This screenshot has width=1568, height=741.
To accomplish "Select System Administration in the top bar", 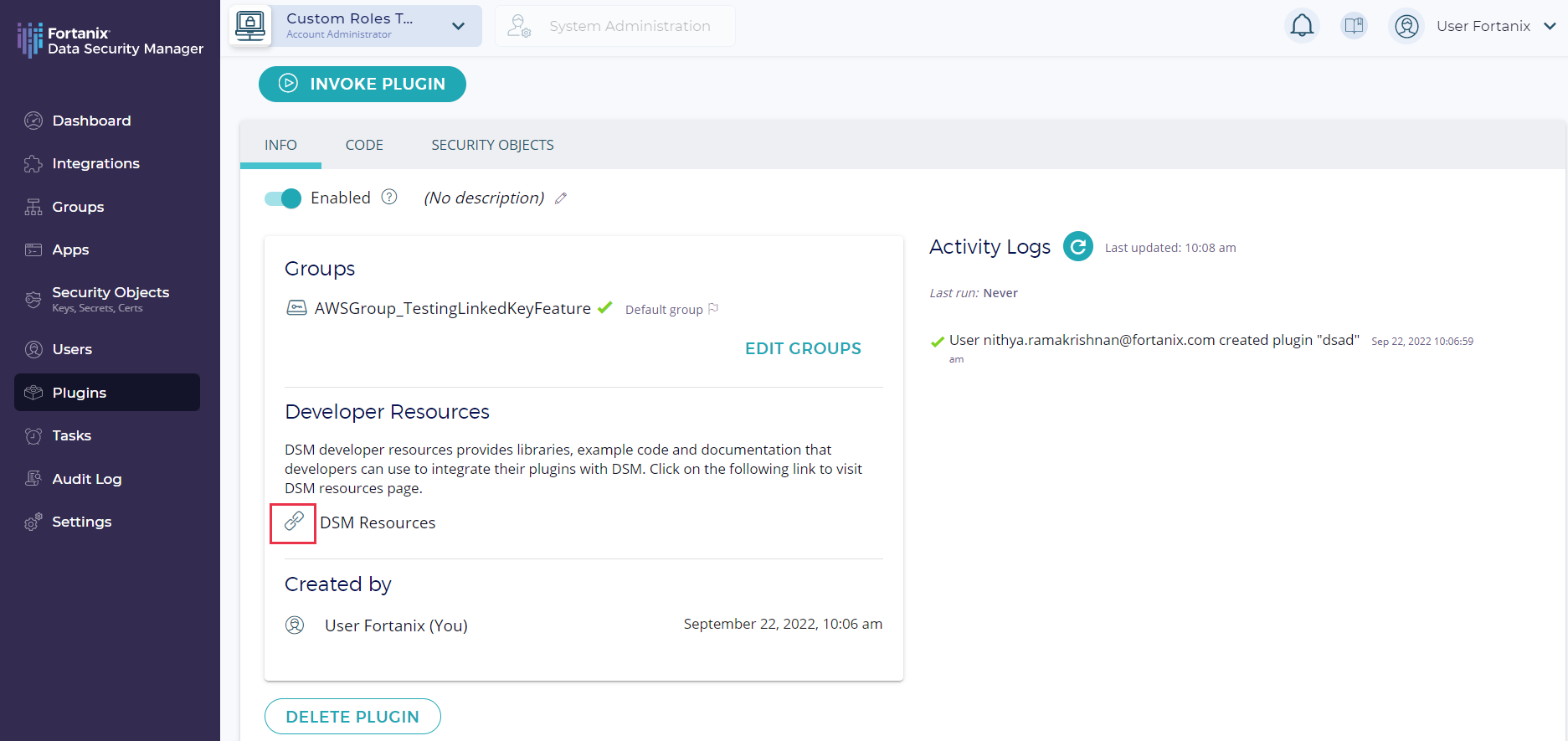I will click(x=615, y=26).
